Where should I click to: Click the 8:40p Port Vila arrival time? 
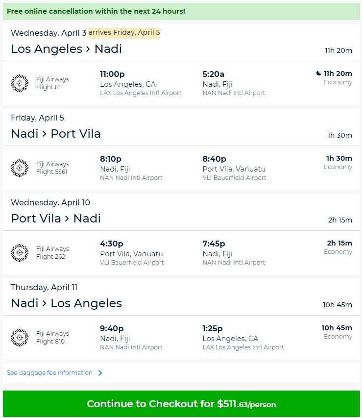214,159
